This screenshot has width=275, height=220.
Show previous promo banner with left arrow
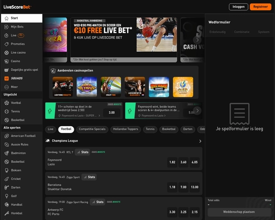pos(50,40)
